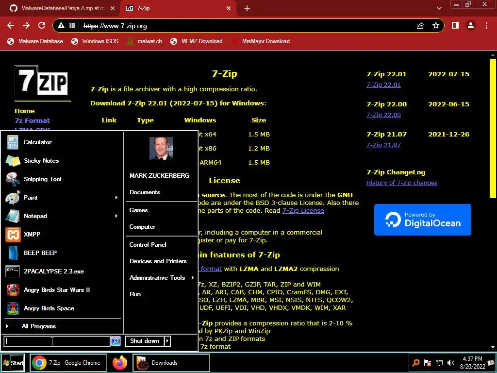Go to 7z Format sidebar link
The width and height of the screenshot is (497, 373).
[32, 121]
